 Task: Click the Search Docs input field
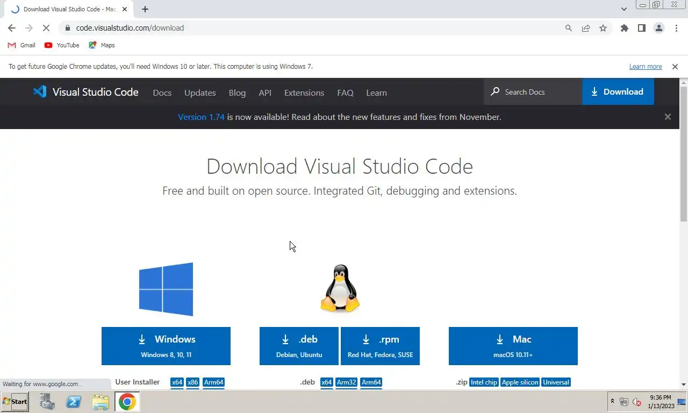click(533, 92)
